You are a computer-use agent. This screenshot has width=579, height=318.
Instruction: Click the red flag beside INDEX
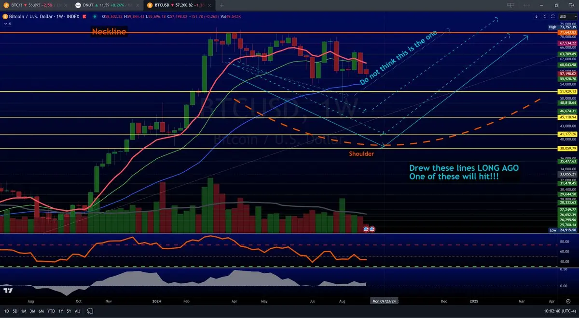(x=85, y=16)
